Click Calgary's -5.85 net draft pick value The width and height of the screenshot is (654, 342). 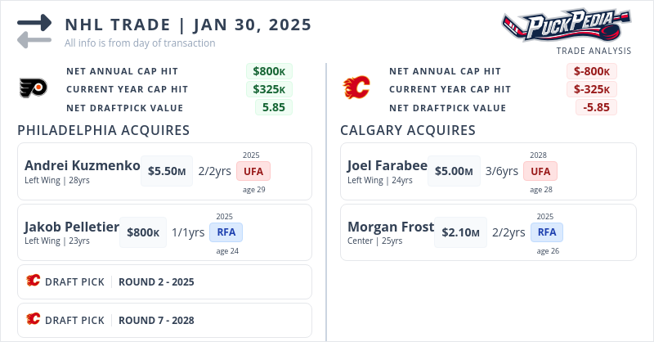tap(596, 107)
